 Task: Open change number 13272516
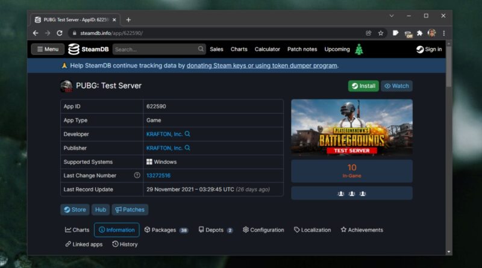[x=158, y=175]
